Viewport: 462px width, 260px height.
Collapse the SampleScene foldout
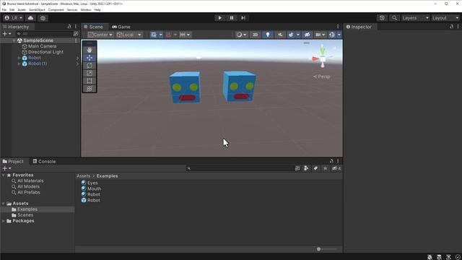(14, 40)
